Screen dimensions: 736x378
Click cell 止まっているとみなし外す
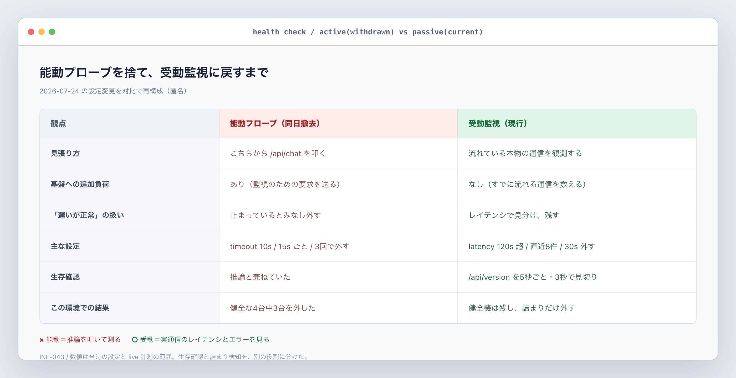click(x=338, y=216)
